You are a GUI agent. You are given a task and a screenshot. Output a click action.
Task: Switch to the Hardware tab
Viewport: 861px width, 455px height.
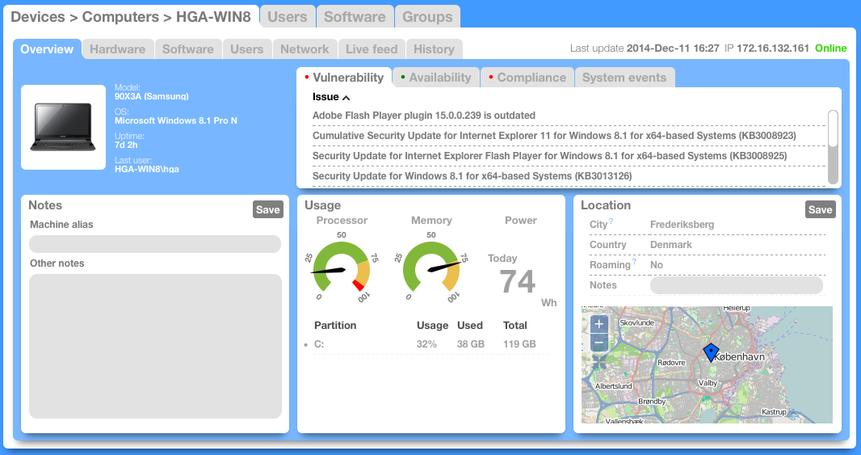(117, 49)
